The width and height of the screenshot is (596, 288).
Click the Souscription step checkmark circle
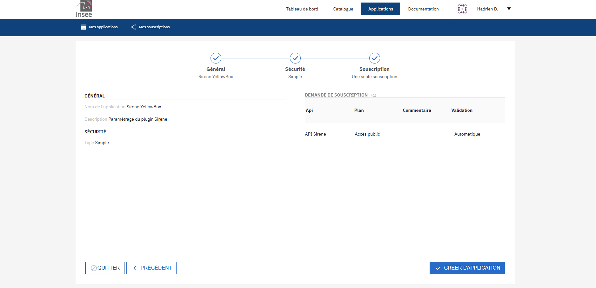[x=375, y=58]
